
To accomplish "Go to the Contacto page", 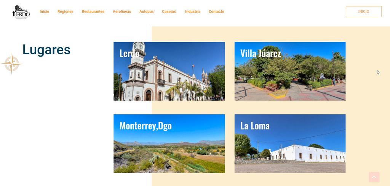I will click(216, 11).
